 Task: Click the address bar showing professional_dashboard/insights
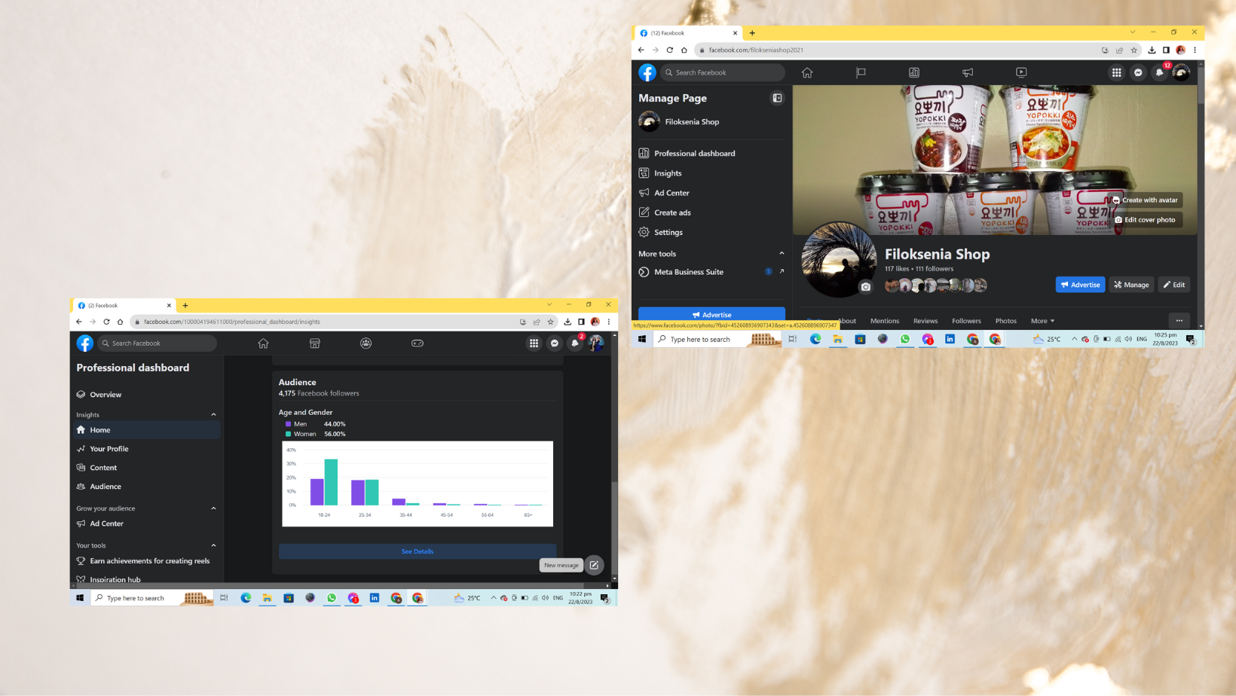324,322
